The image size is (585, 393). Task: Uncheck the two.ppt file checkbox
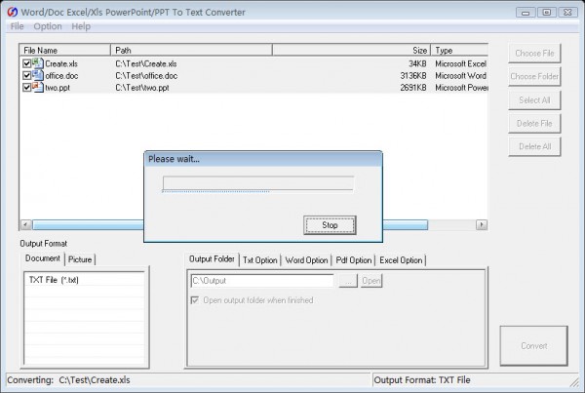26,88
